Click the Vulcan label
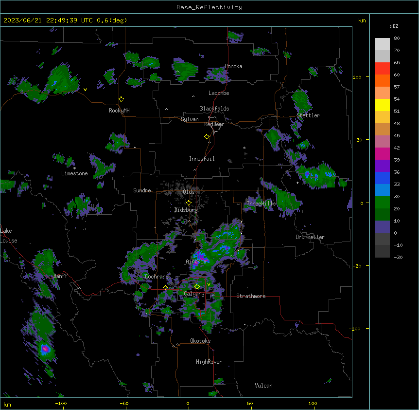Screen dimensions: 419x410 pyautogui.click(x=264, y=386)
